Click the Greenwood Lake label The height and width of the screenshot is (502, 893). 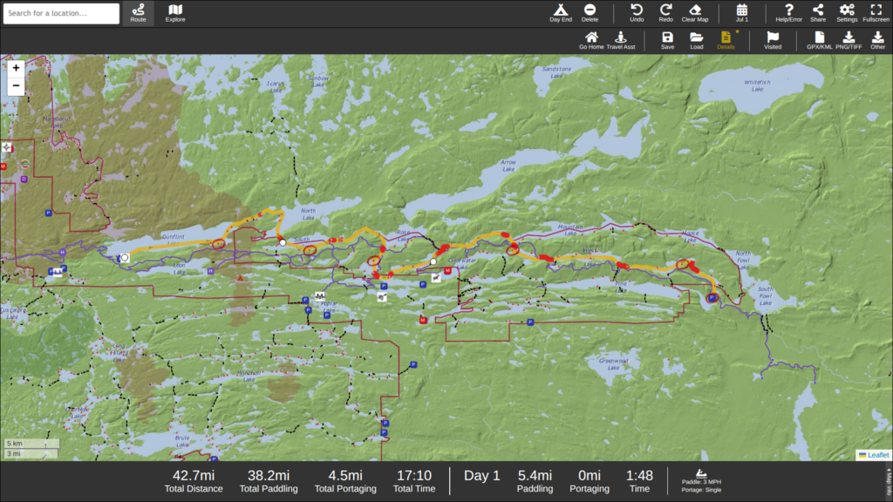click(613, 364)
